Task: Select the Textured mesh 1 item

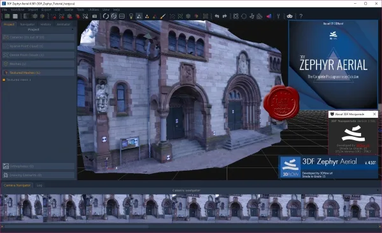Action: pos(18,80)
